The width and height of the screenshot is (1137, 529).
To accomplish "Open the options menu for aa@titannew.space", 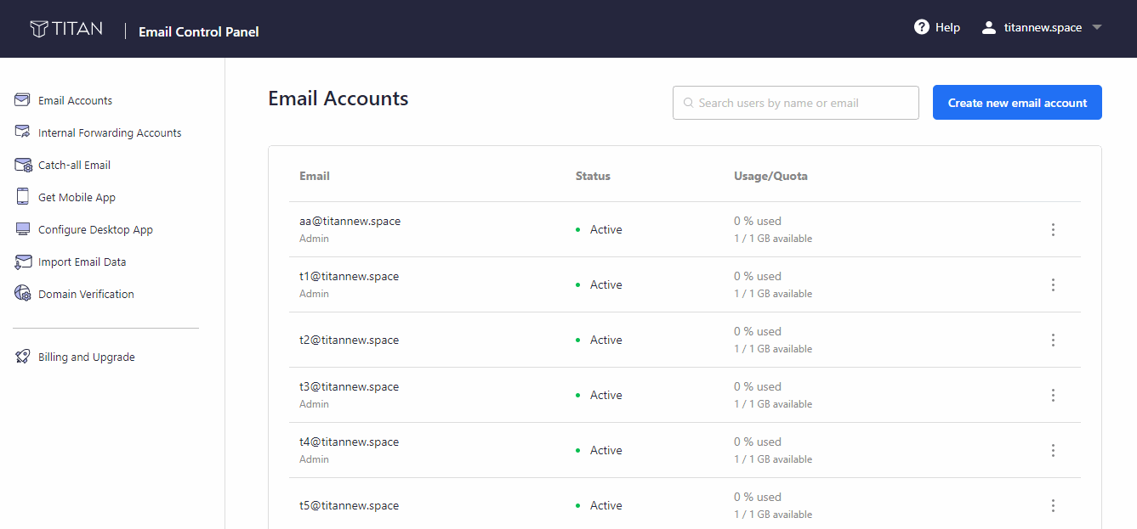I will pos(1053,229).
